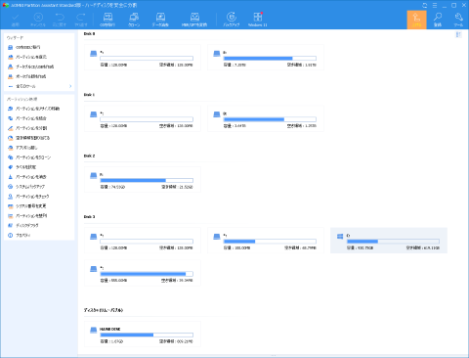Click the Disk 0 header label

[x=89, y=34]
